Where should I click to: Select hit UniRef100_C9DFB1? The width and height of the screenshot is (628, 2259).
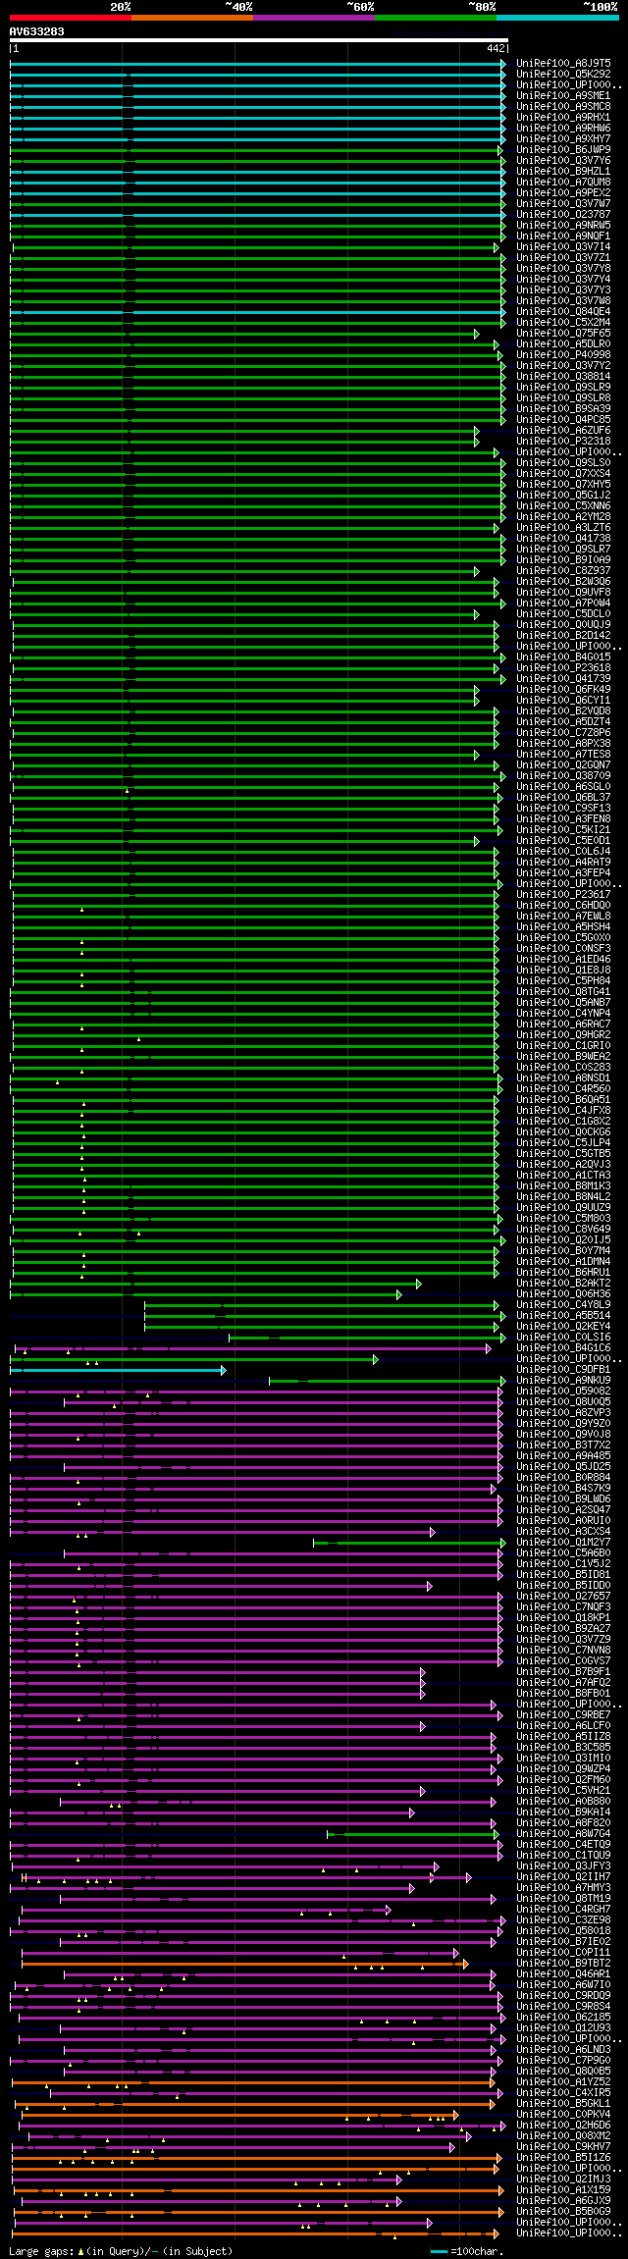(563, 1369)
